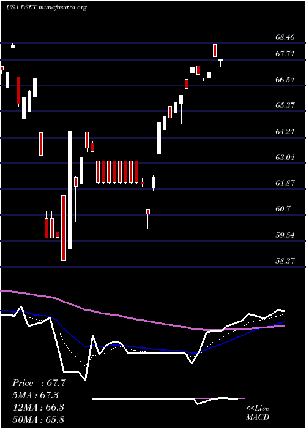The width and height of the screenshot is (306, 429).
Task: Click the '5MA : 67.3' readout
Action: pos(35,395)
